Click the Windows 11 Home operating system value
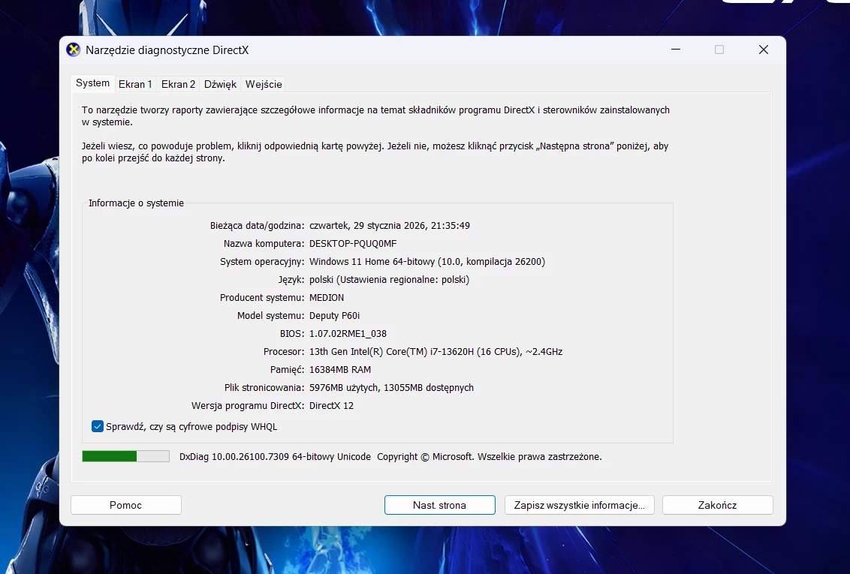The height and width of the screenshot is (574, 850). pos(427,262)
